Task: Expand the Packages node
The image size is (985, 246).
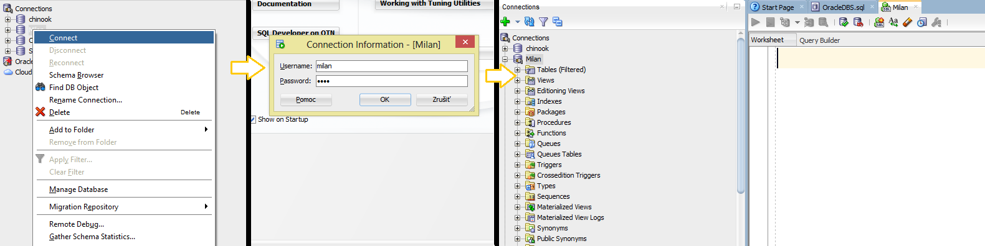Action: (517, 112)
